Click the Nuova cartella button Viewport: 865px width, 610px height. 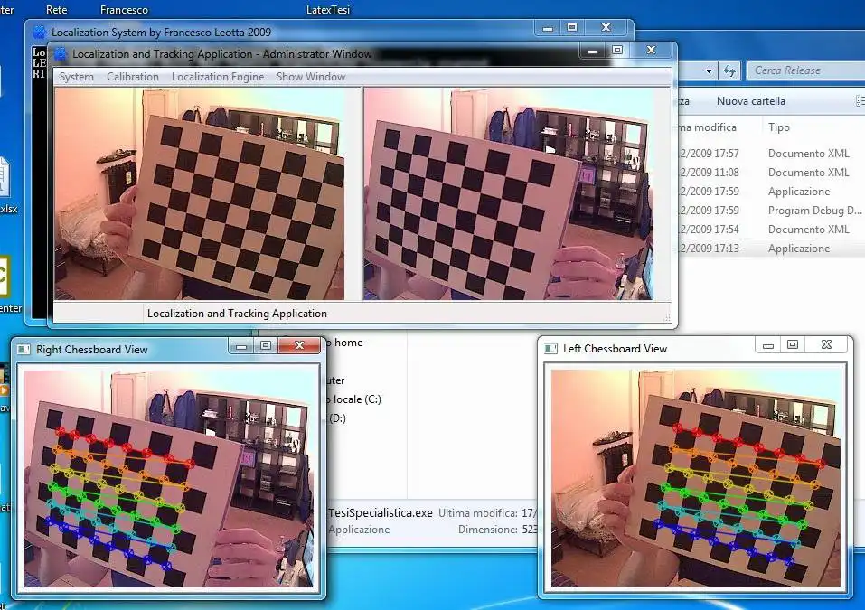[750, 101]
